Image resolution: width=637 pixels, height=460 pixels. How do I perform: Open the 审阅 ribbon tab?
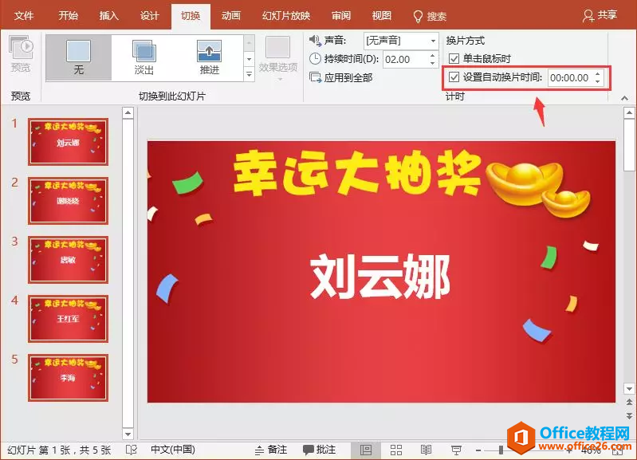tap(341, 16)
